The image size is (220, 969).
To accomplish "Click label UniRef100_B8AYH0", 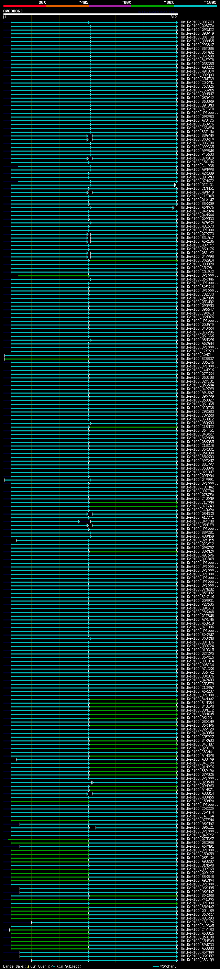I will 197,135.
